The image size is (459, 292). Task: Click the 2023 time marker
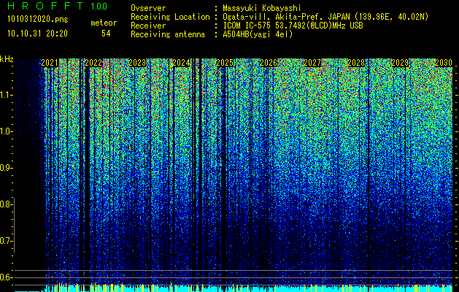[137, 63]
